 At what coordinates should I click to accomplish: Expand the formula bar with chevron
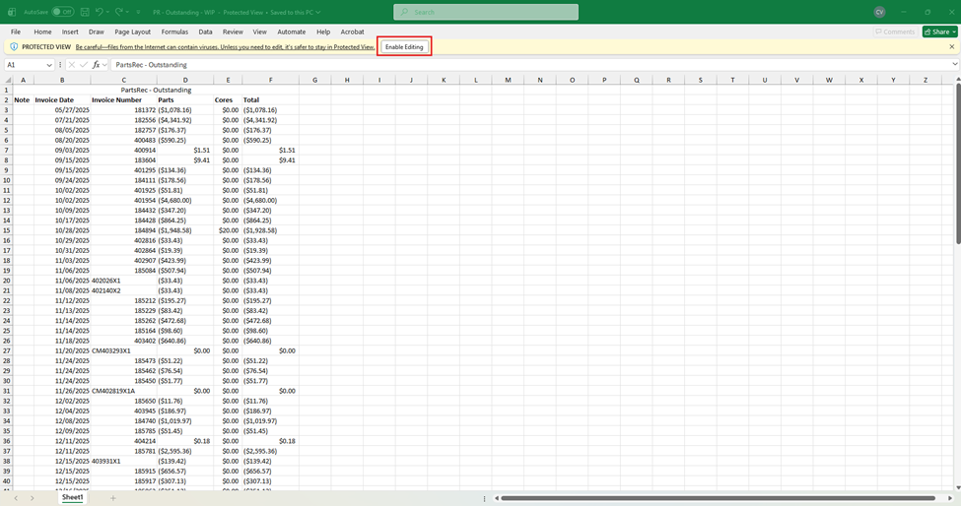(954, 64)
